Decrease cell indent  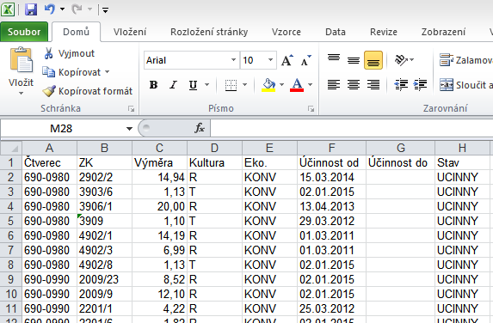click(x=401, y=85)
